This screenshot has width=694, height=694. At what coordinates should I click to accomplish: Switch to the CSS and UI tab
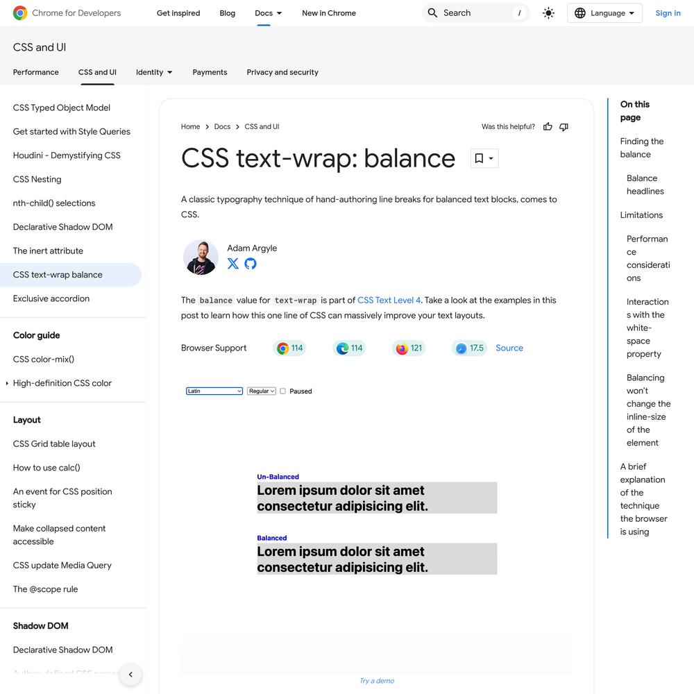click(x=97, y=72)
